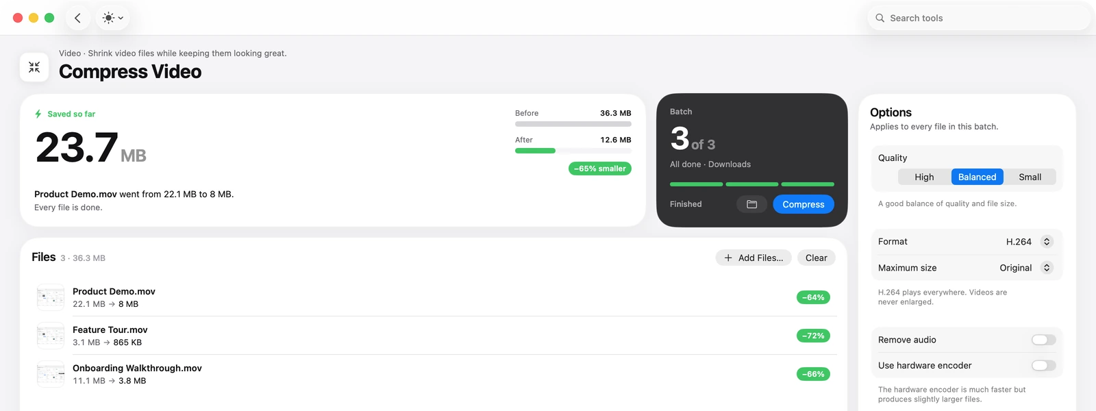Click the -66% badge for Onboarding Walkthrough
Viewport: 1096px width, 411px height.
coord(813,374)
